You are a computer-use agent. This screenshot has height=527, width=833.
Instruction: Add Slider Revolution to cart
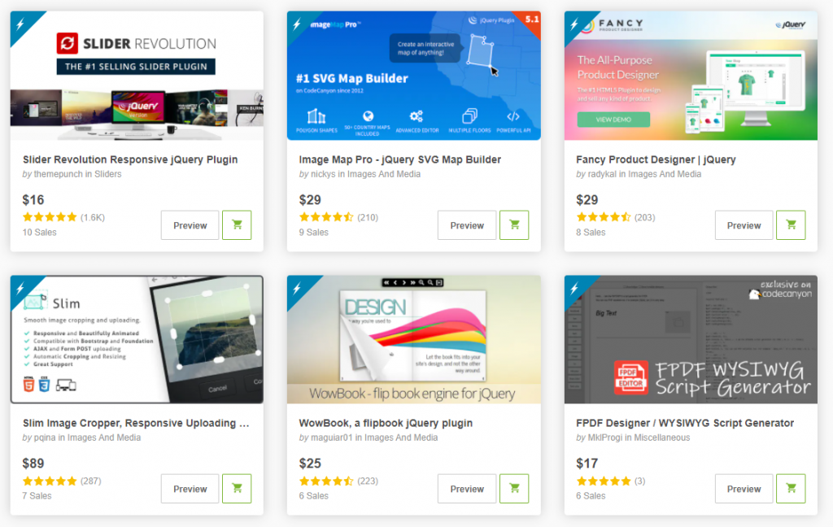point(237,225)
